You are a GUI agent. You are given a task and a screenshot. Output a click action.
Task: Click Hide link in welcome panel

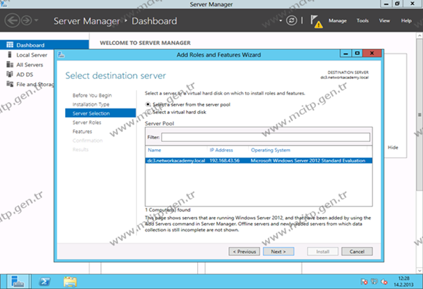coord(393,148)
